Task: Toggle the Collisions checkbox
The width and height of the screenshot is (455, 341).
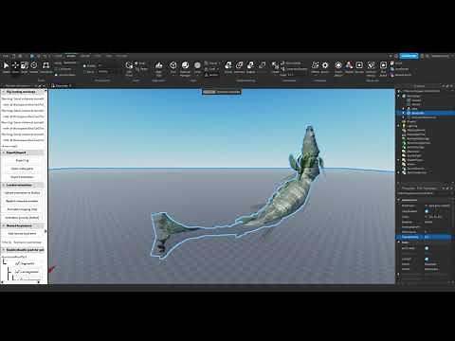Action: point(56,69)
